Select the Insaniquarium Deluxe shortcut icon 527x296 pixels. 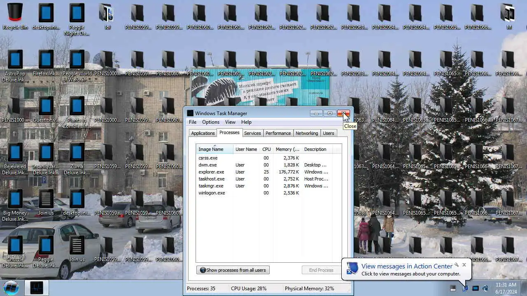pos(46,159)
